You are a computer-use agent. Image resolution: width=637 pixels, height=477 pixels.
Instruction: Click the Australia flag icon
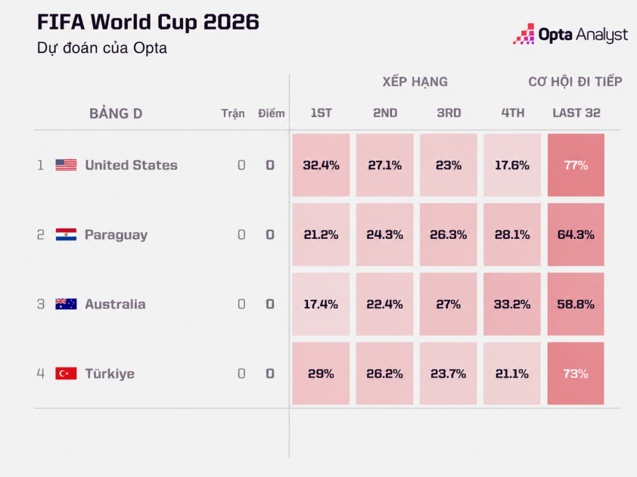click(x=66, y=304)
